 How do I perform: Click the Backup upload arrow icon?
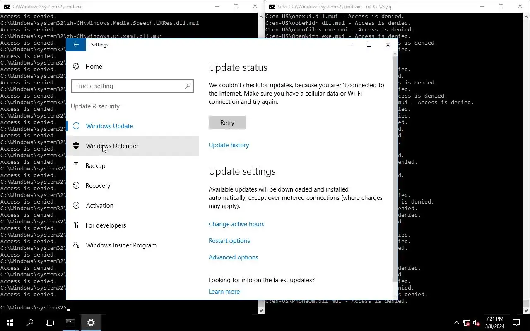[x=76, y=165]
